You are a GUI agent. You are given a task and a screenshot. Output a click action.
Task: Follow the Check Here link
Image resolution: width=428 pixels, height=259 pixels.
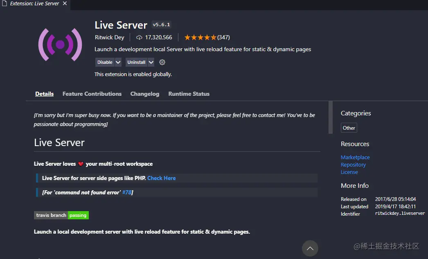coord(161,178)
